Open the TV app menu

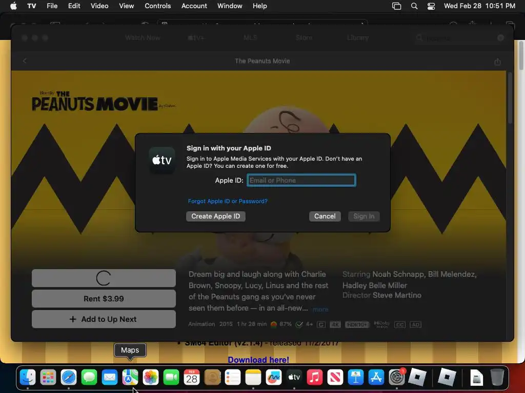pos(31,6)
